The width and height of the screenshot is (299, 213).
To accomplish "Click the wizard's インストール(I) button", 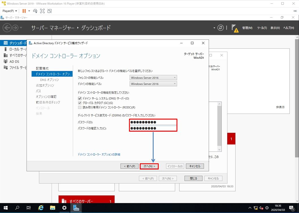I will pos(175,166).
